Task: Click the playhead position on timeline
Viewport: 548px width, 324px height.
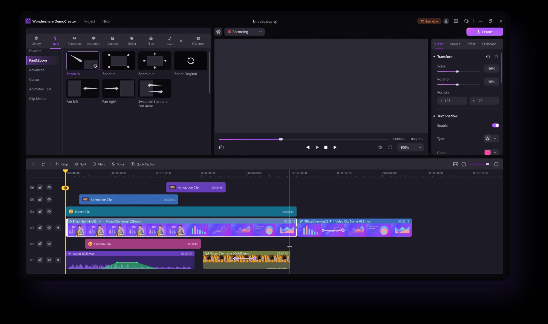Action: (x=65, y=172)
